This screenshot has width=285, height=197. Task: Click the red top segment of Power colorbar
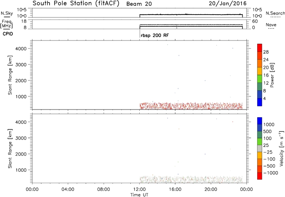tap(260, 48)
